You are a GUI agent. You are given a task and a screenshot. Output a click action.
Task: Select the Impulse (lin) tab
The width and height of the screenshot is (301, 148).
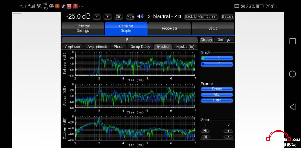pos(185,47)
